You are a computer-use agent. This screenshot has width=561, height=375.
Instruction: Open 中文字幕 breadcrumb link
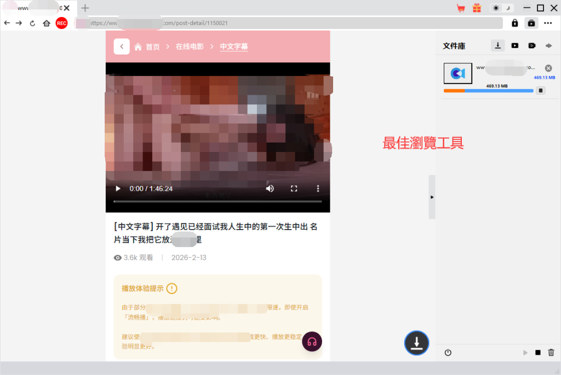[x=233, y=46]
